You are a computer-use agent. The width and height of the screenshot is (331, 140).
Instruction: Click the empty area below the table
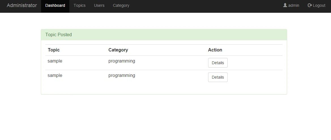164,89
